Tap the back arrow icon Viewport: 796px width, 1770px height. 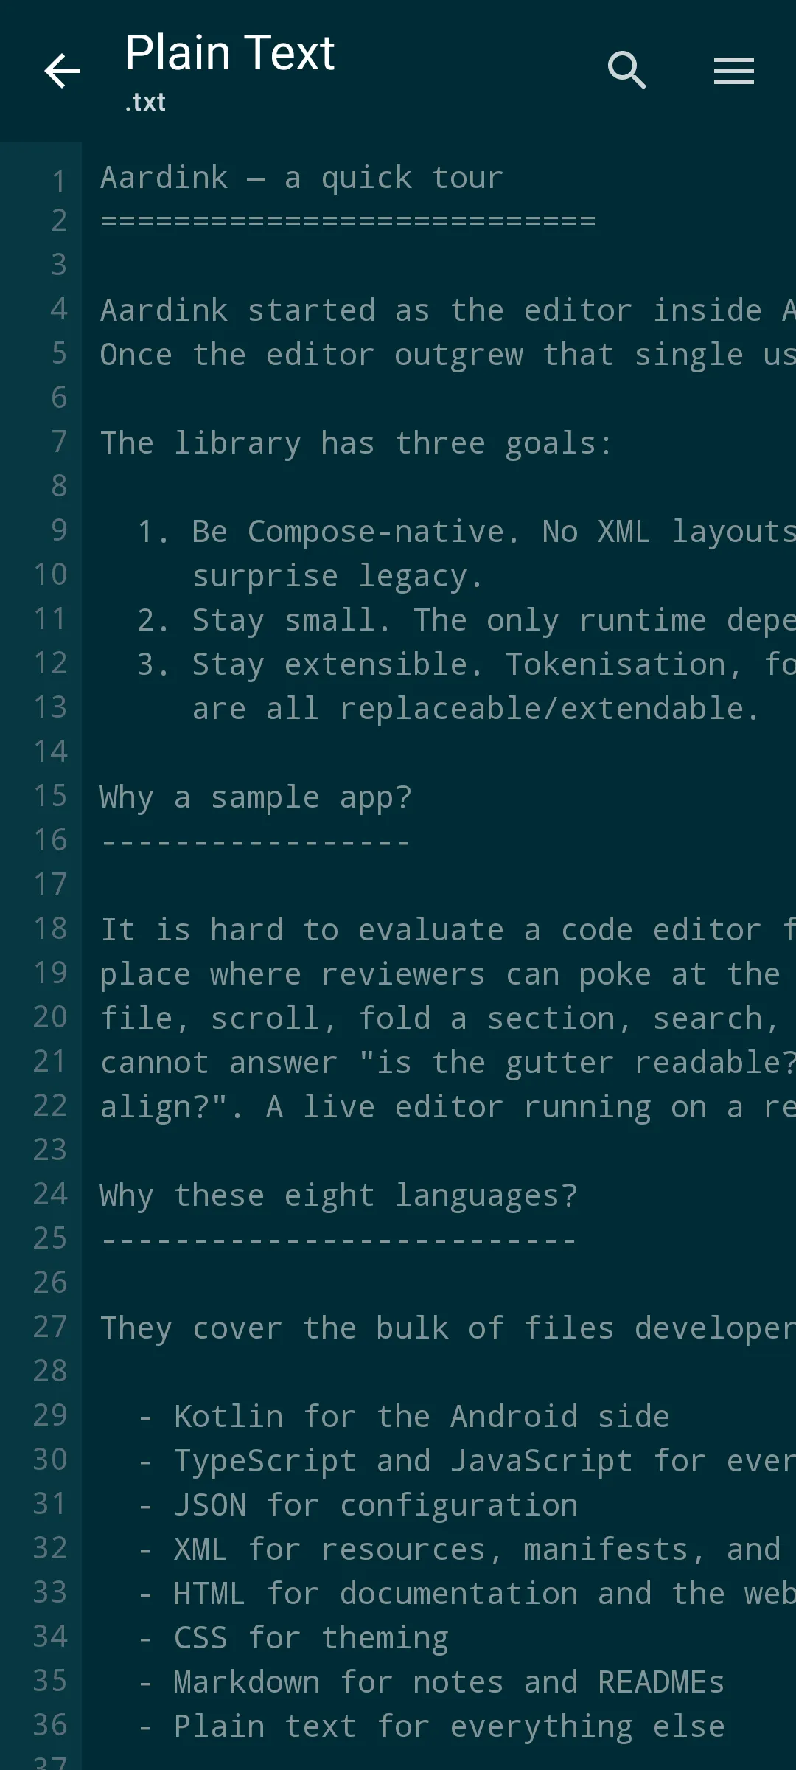62,71
